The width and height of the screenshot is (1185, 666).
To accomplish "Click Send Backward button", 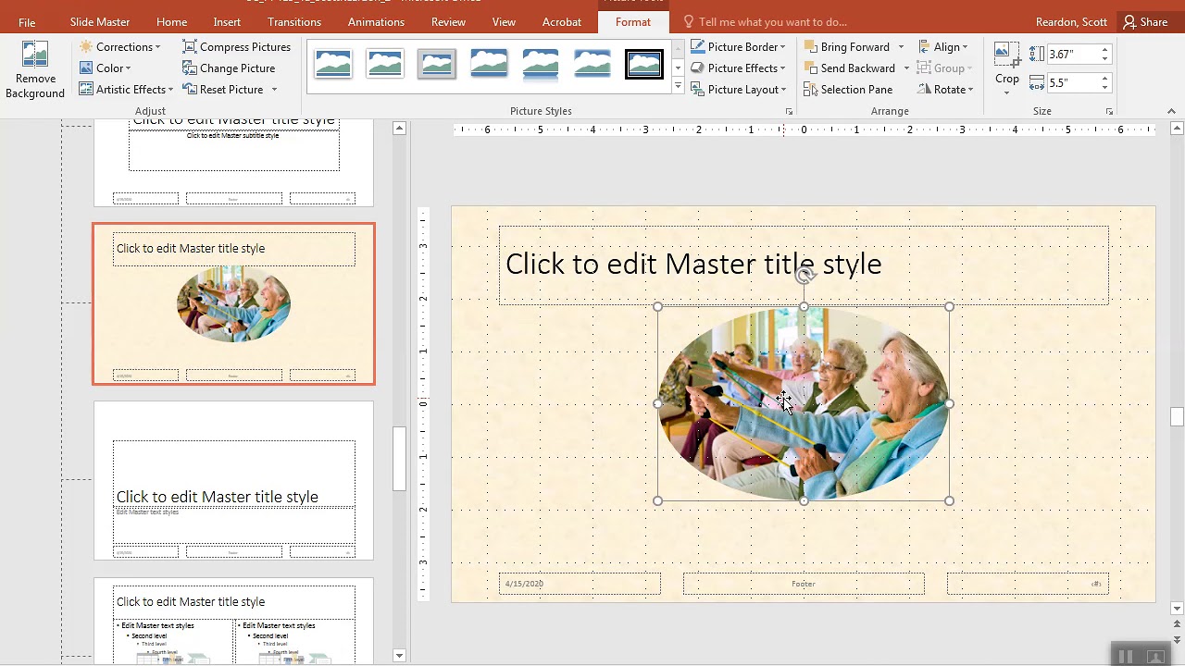I will coord(849,68).
